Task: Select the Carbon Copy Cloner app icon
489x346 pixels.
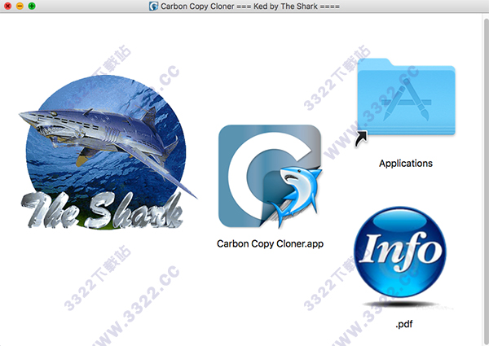Action: [x=270, y=177]
